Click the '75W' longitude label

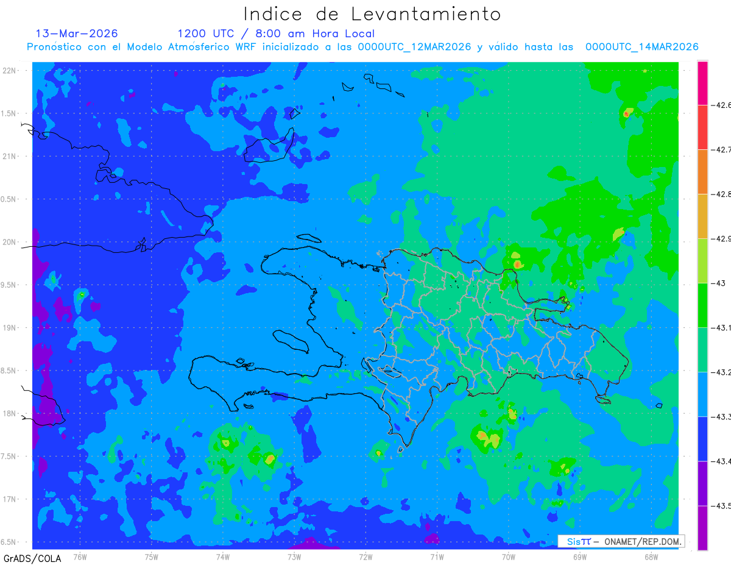click(x=152, y=556)
